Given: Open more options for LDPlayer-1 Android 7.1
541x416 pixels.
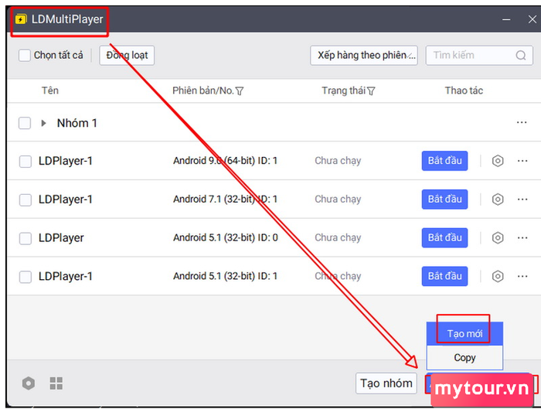Looking at the screenshot, I should [522, 199].
